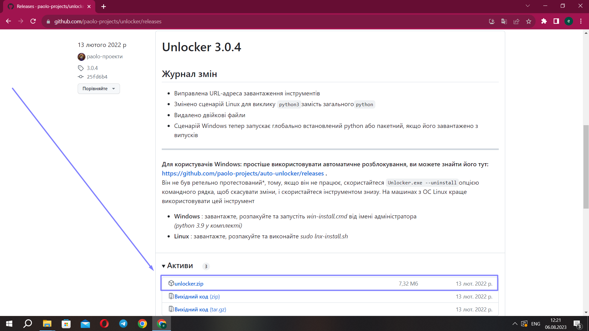The width and height of the screenshot is (589, 331).
Task: Collapse the Активи section
Action: pyautogui.click(x=177, y=266)
